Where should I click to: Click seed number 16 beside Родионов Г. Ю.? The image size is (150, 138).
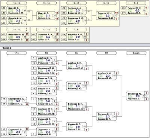click(34, 63)
